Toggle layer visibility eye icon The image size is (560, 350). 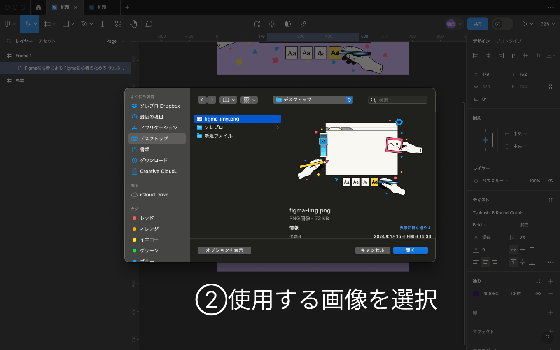click(x=550, y=181)
